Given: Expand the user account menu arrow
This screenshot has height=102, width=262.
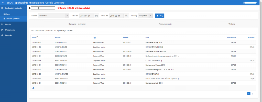Looking at the screenshot, I should pos(257,3).
